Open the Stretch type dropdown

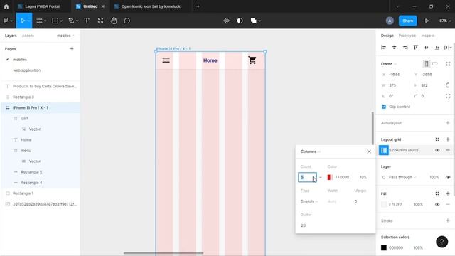[x=309, y=201]
